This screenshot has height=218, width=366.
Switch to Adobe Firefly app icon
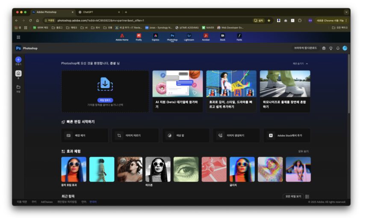pos(139,36)
